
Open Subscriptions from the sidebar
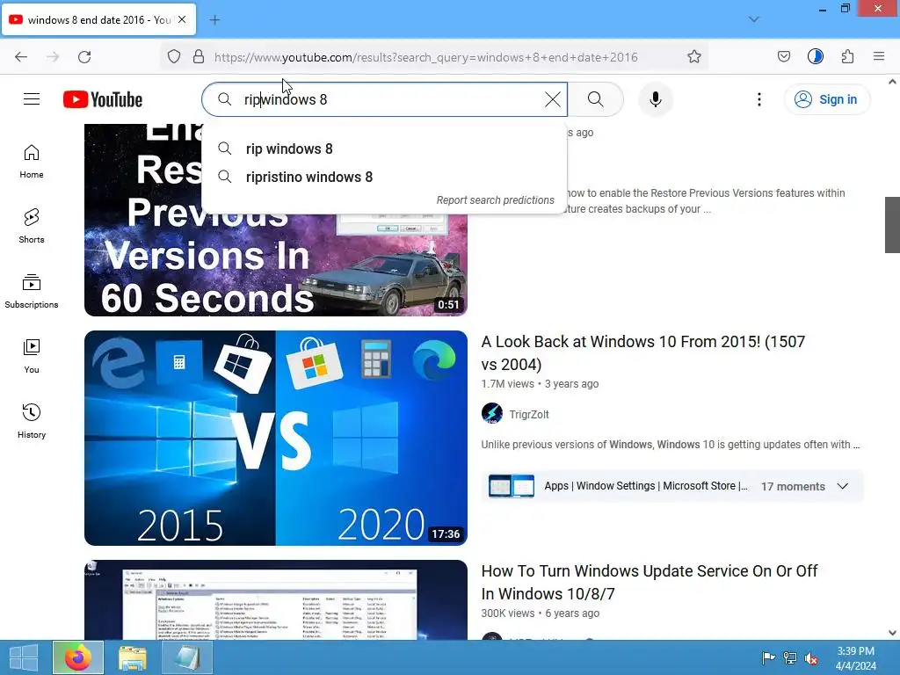(x=32, y=291)
